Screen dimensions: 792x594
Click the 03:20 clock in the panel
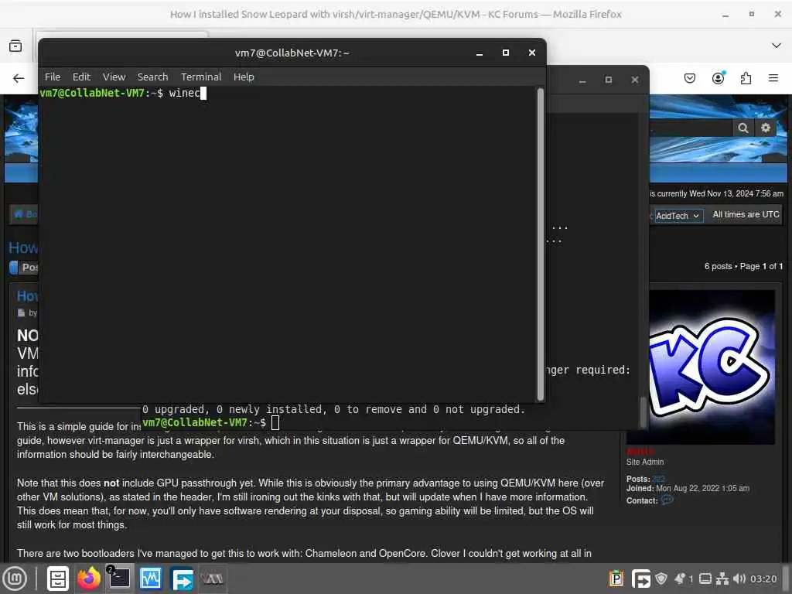[x=763, y=579]
